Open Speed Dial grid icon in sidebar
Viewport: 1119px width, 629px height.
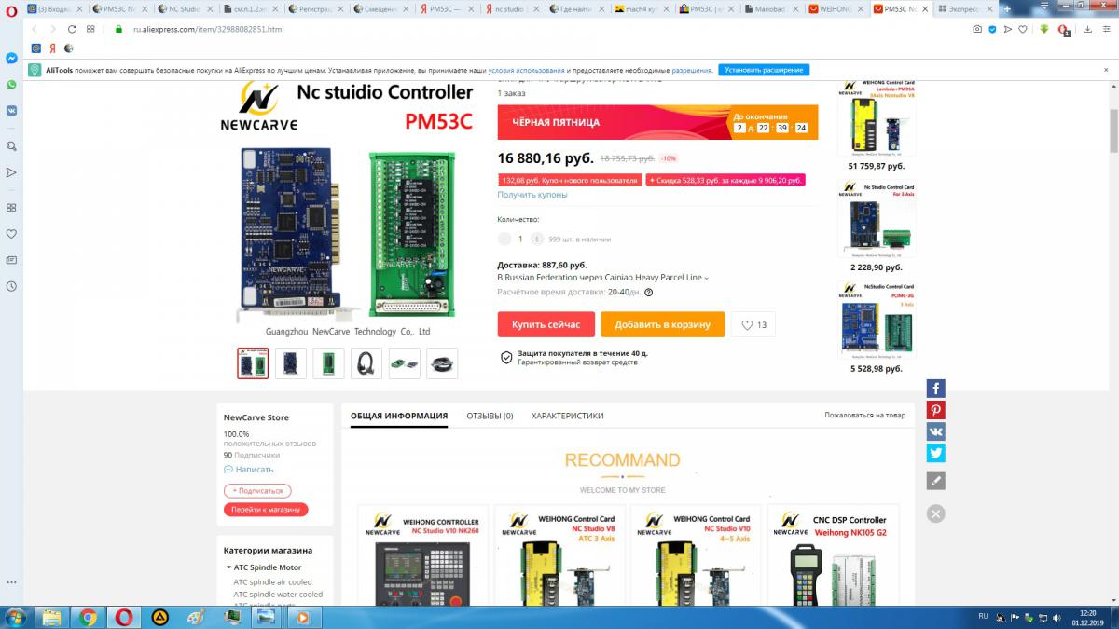point(11,208)
